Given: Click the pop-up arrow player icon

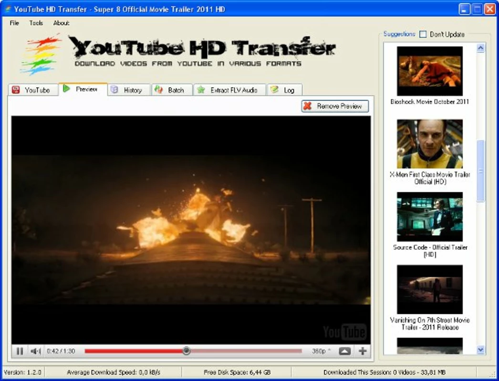Looking at the screenshot, I should click(344, 351).
